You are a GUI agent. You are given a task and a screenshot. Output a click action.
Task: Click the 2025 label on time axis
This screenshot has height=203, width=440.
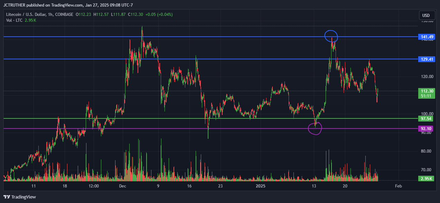tap(260, 186)
